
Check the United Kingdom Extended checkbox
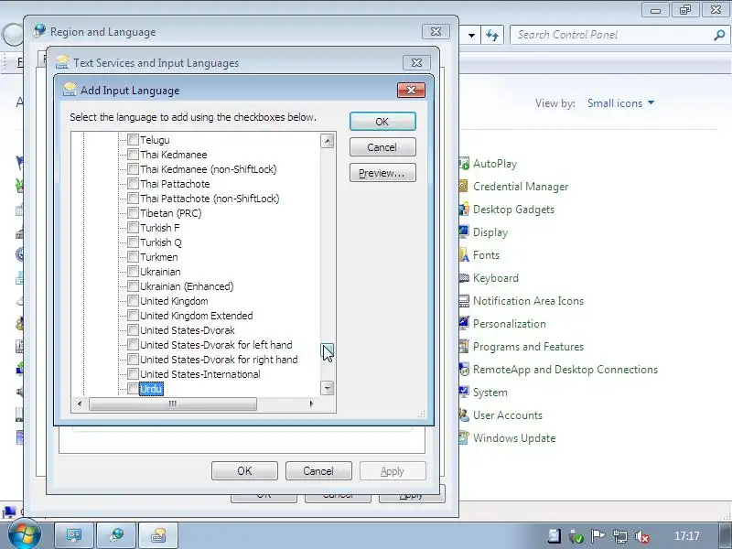pyautogui.click(x=133, y=316)
